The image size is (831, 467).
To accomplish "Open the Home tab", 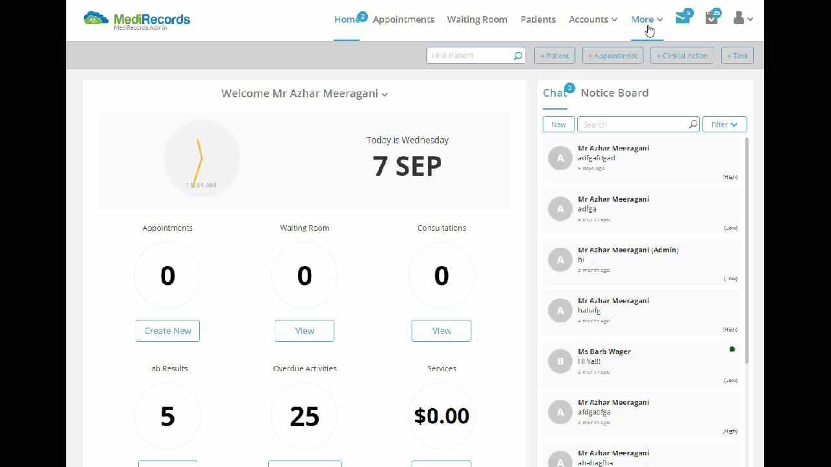I will (x=347, y=19).
